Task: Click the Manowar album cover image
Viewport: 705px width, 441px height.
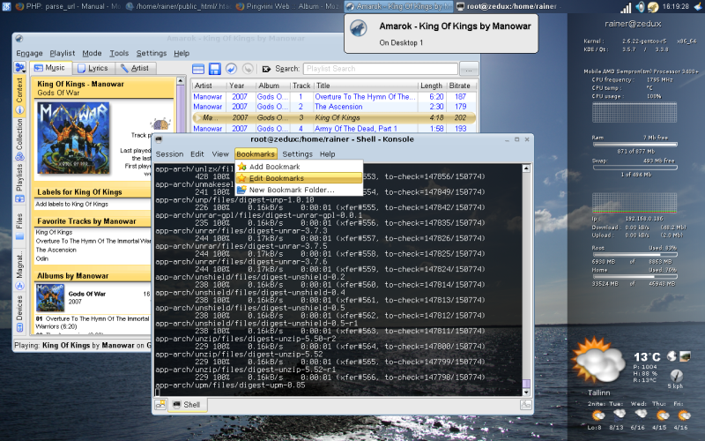Action: pos(73,138)
